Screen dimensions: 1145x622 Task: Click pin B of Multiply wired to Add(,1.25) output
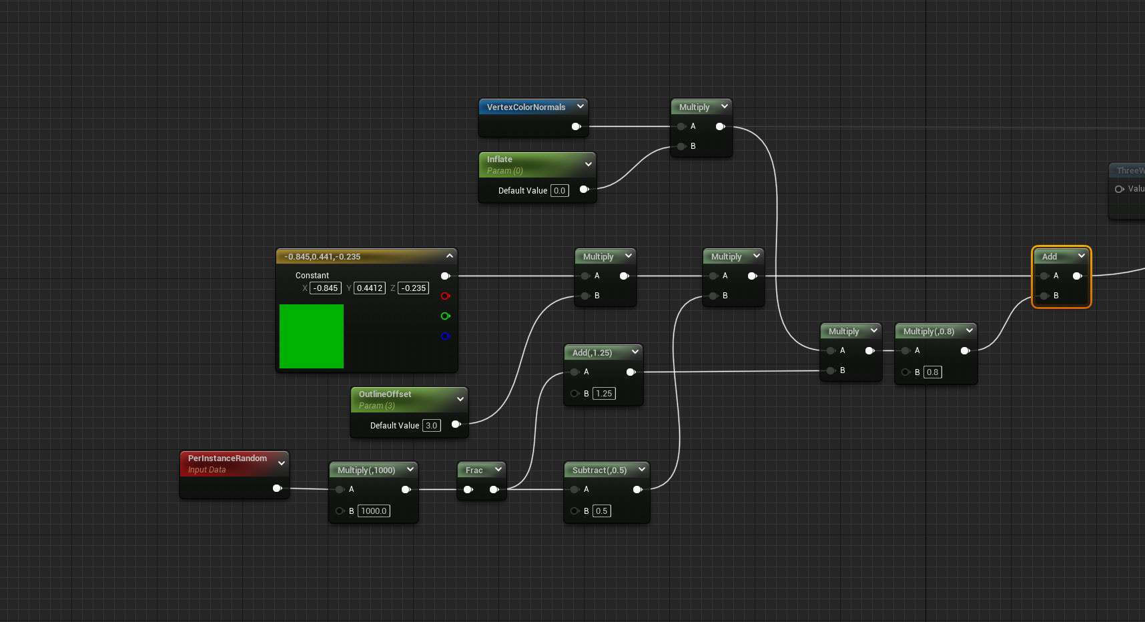click(831, 370)
